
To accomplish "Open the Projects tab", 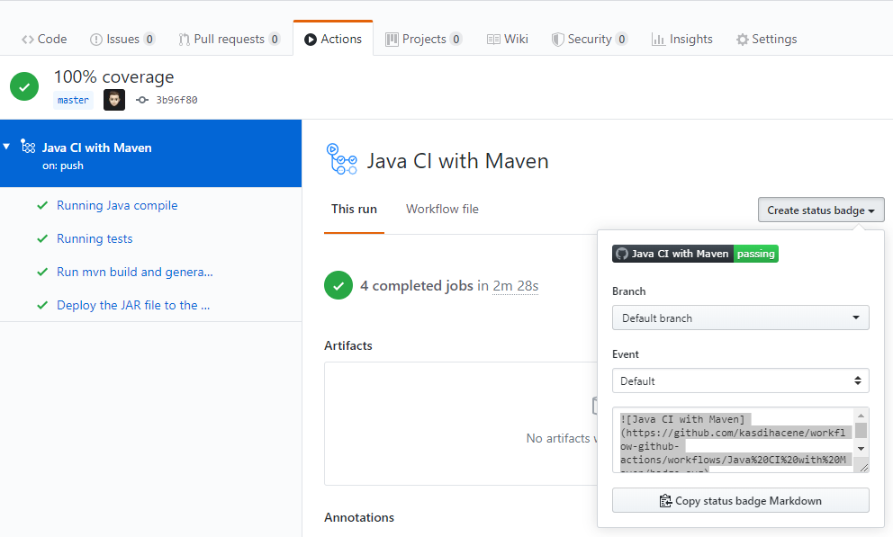I will [424, 39].
